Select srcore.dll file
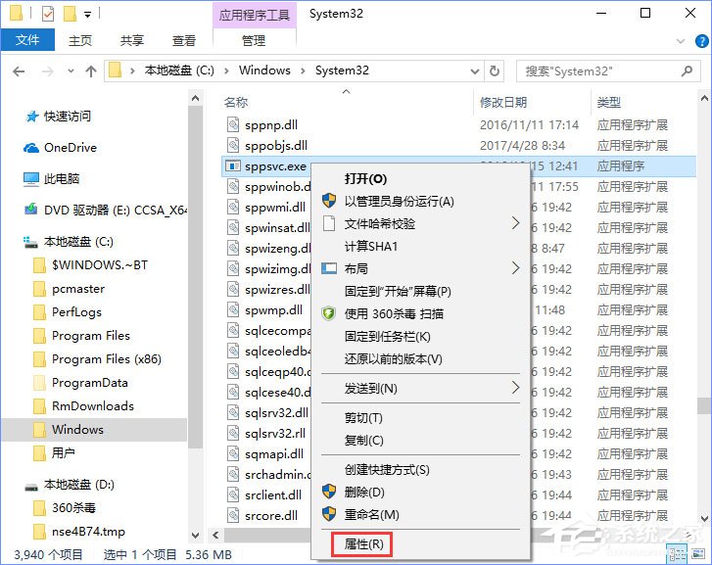 tap(271, 515)
